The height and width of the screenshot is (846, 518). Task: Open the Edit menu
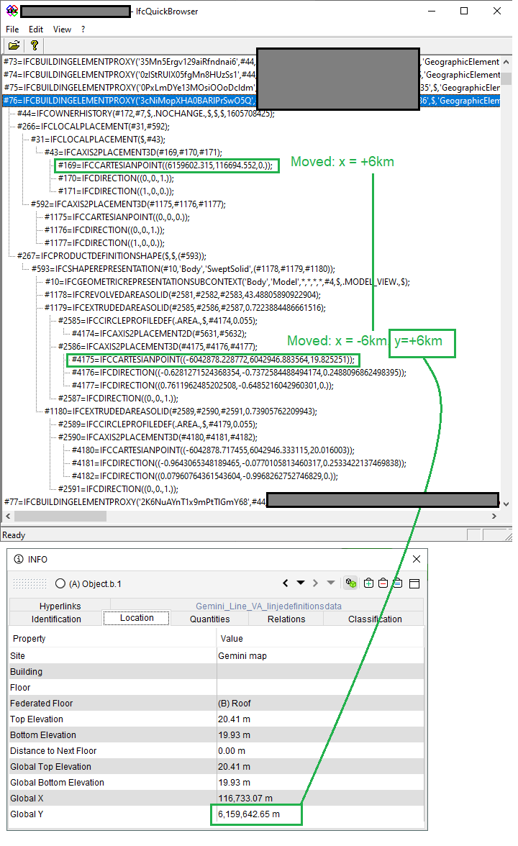36,29
